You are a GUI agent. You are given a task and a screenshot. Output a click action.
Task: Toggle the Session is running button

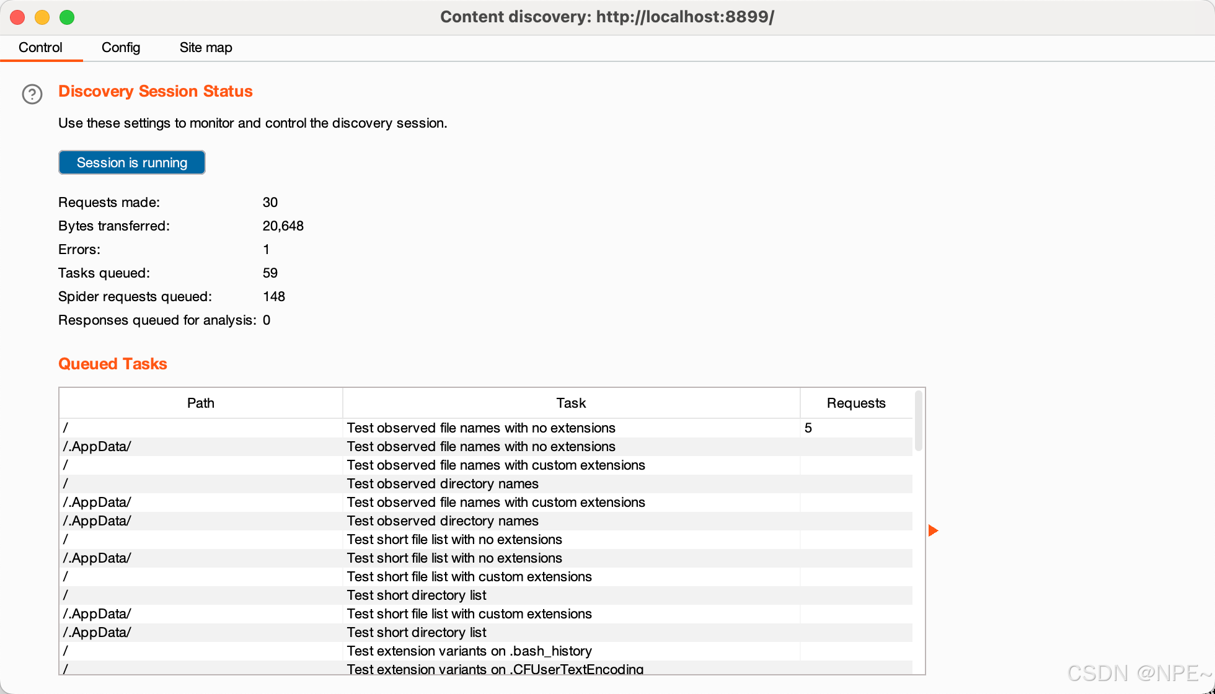131,162
